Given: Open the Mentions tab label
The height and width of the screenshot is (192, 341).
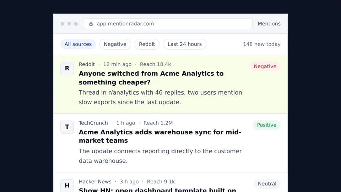Looking at the screenshot, I should pos(269,24).
